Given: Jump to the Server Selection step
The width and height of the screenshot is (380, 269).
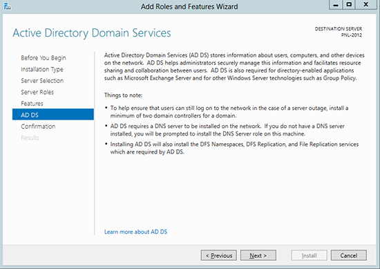Looking at the screenshot, I should (x=42, y=81).
